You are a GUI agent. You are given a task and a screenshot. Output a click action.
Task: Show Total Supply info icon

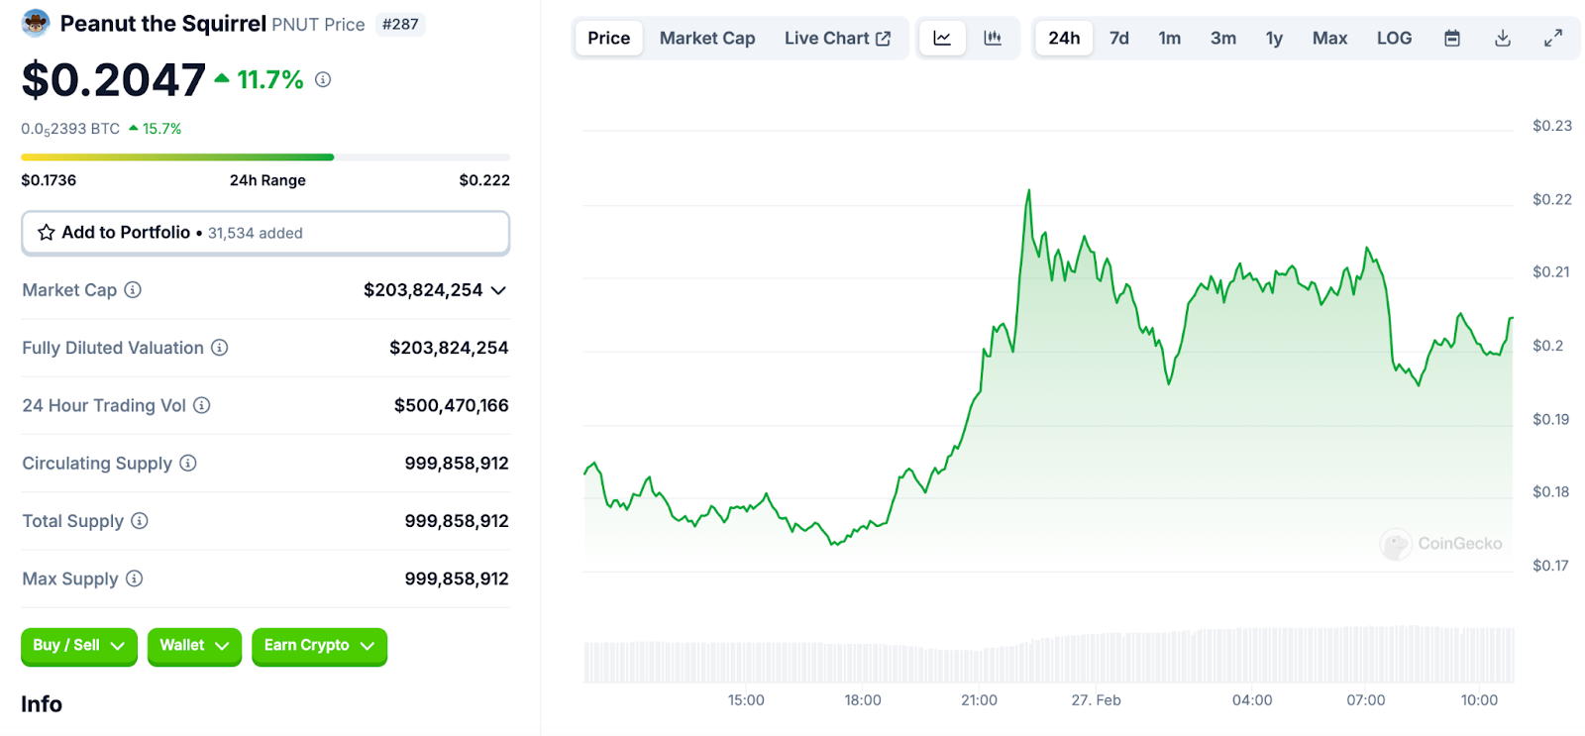coord(140,521)
